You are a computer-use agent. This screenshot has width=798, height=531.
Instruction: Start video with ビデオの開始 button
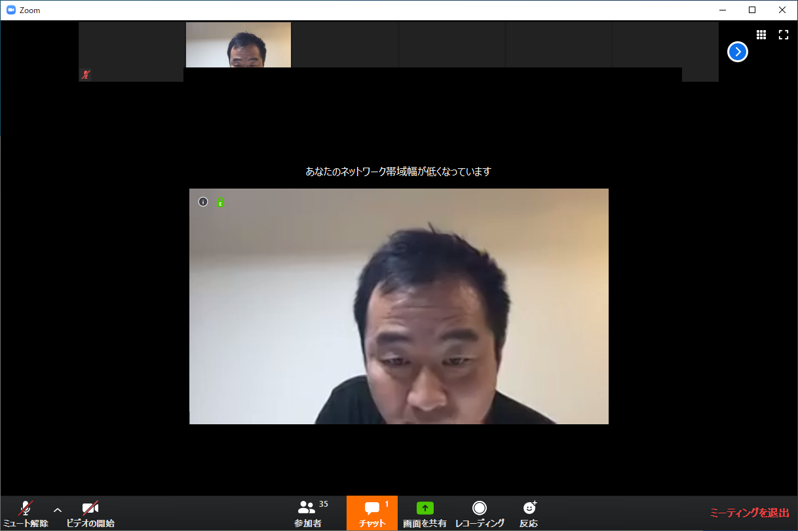coord(90,513)
